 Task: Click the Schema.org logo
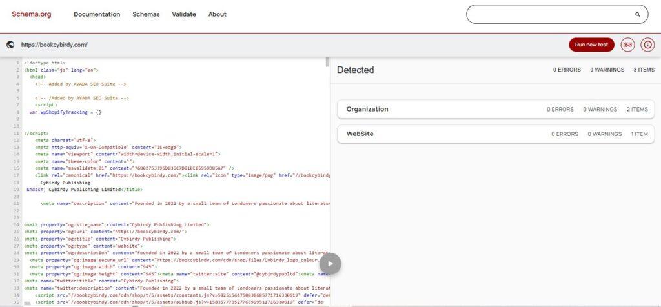31,14
